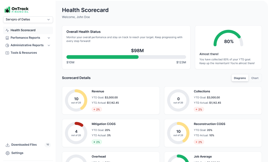
Task: Click the Downloaded Files count badge
Action: (x=47, y=145)
